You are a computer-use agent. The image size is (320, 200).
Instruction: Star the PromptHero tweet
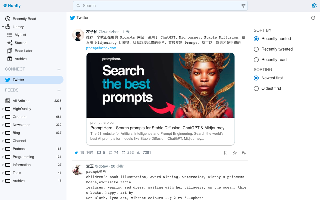(235, 153)
